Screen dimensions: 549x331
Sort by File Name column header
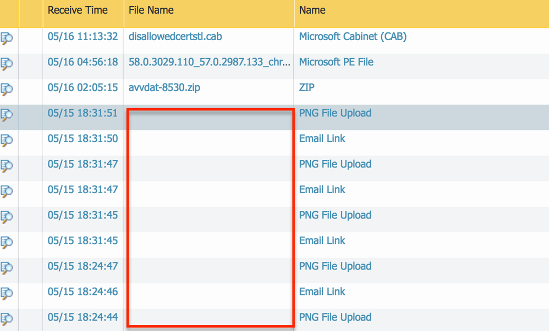(151, 10)
